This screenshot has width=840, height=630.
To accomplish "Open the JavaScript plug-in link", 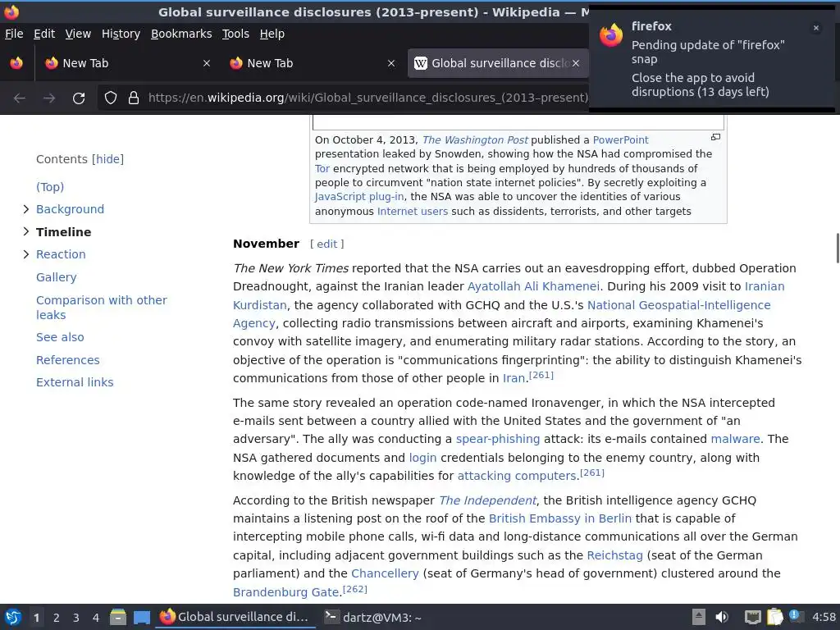I will [359, 197].
